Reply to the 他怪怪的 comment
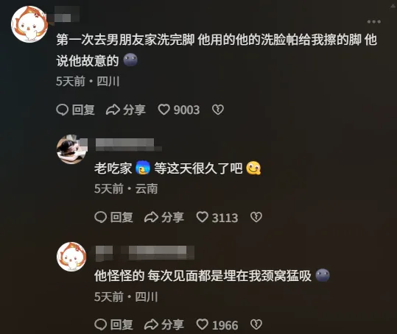 point(113,324)
